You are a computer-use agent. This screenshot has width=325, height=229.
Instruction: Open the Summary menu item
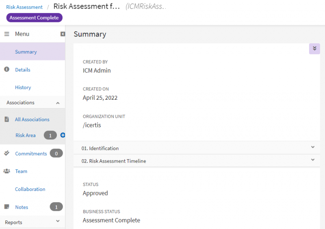coord(26,52)
